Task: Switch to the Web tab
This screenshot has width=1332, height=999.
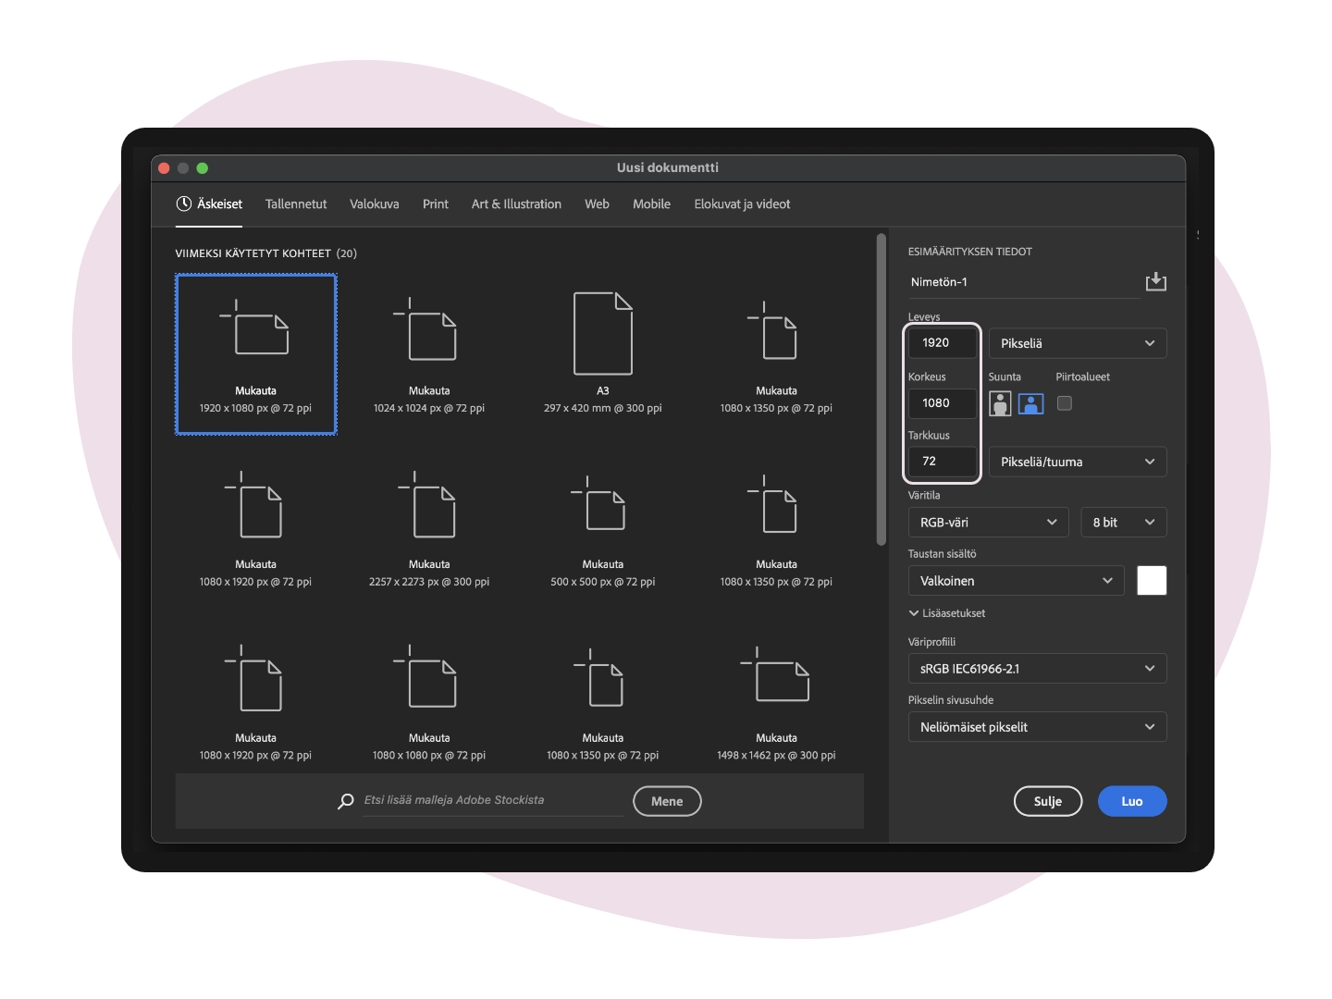Action: click(597, 203)
